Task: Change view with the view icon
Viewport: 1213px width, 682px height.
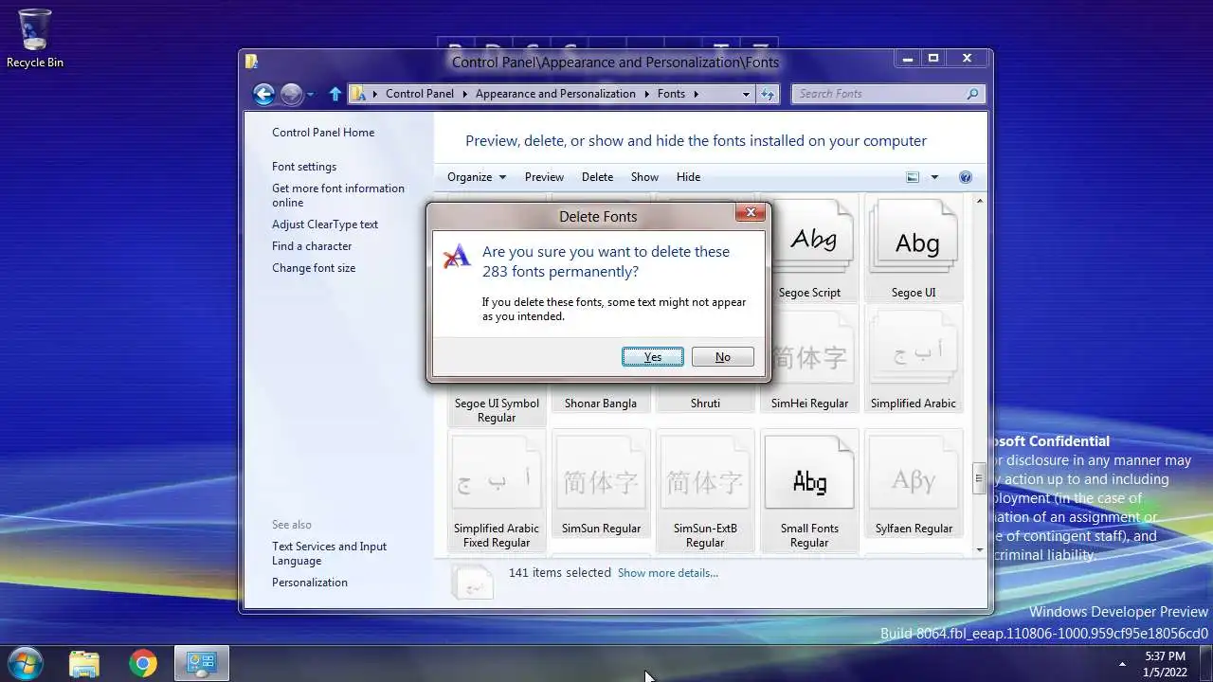Action: pos(913,177)
